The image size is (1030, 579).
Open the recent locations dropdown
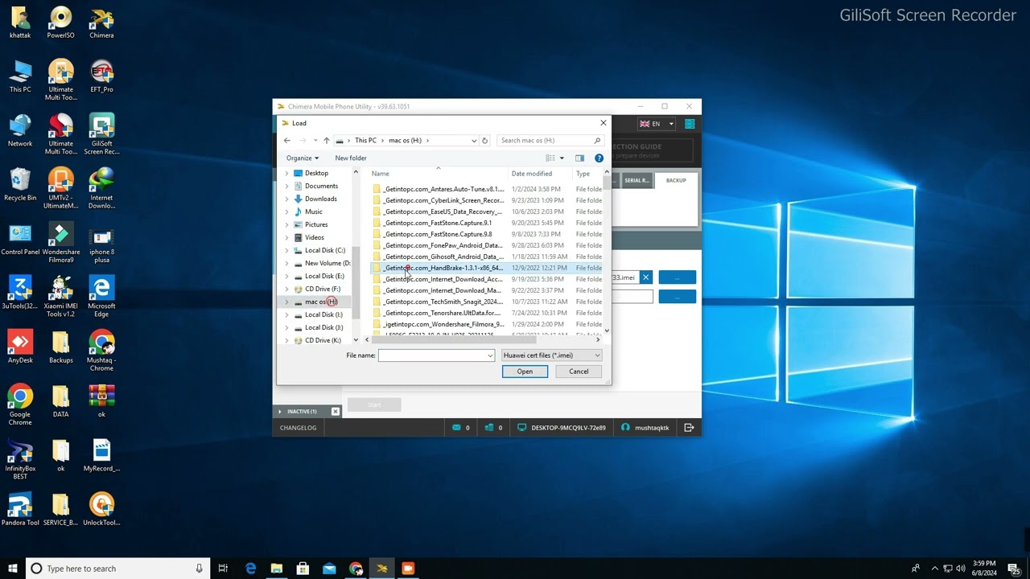[315, 141]
